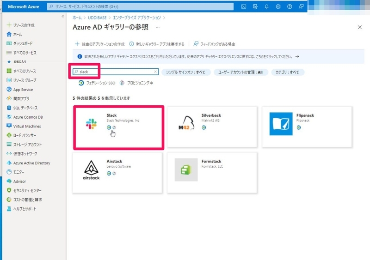Click the top resource search bar
The height and width of the screenshot is (260, 370).
(x=140, y=6)
